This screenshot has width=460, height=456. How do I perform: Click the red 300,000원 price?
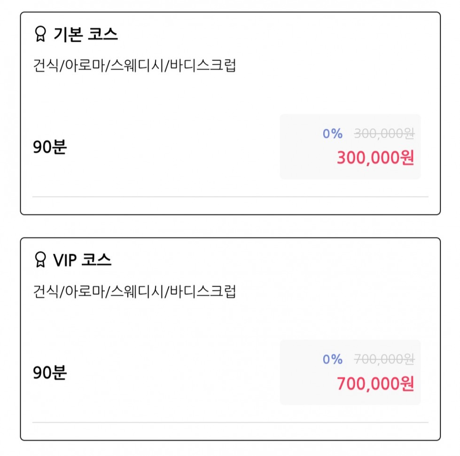tap(375, 157)
